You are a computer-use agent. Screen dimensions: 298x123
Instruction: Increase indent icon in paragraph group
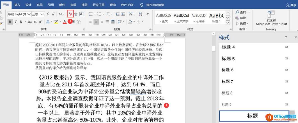[123, 14]
